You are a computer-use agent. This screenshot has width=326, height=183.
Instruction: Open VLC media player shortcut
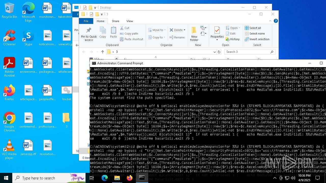(x=9, y=149)
